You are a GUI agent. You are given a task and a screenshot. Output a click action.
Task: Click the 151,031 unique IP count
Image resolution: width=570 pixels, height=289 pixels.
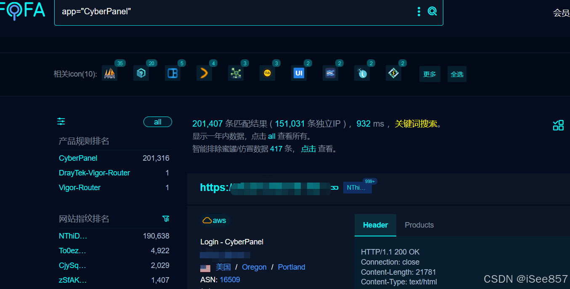pos(290,124)
